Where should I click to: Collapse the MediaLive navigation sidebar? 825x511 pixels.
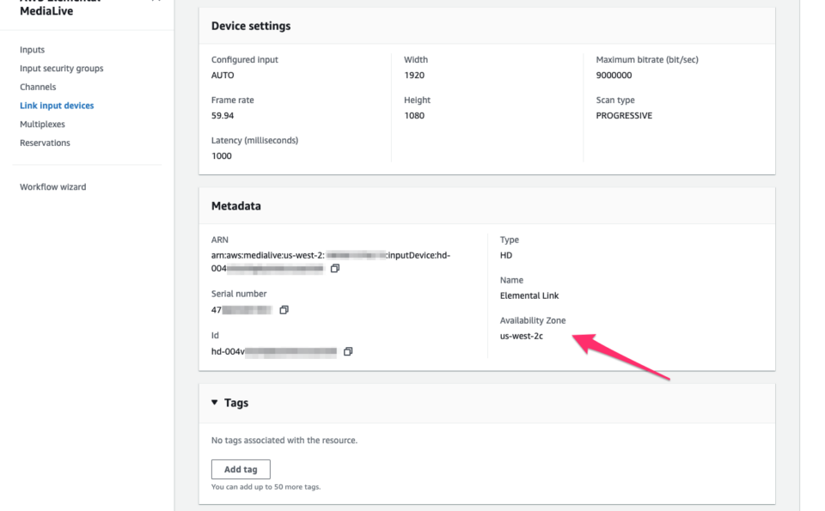(155, 3)
